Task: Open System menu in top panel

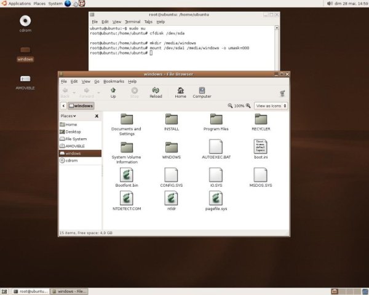Action: pyautogui.click(x=55, y=4)
